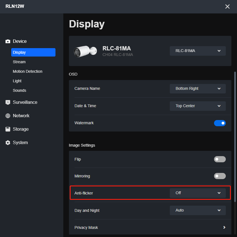The width and height of the screenshot is (237, 237).
Task: Expand the Privacy Mask chevron arrow
Action: point(224,227)
